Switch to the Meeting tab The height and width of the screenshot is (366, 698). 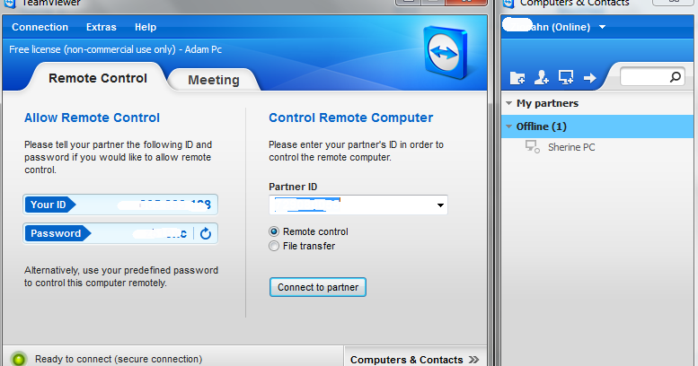point(214,80)
